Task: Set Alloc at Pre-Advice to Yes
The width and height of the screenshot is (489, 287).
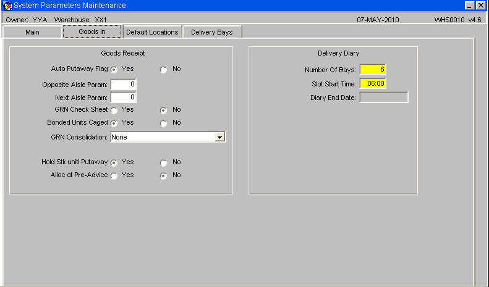Action: click(x=114, y=176)
